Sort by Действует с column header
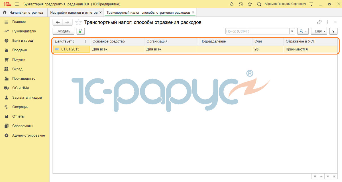The image size is (342, 182). pos(71,41)
